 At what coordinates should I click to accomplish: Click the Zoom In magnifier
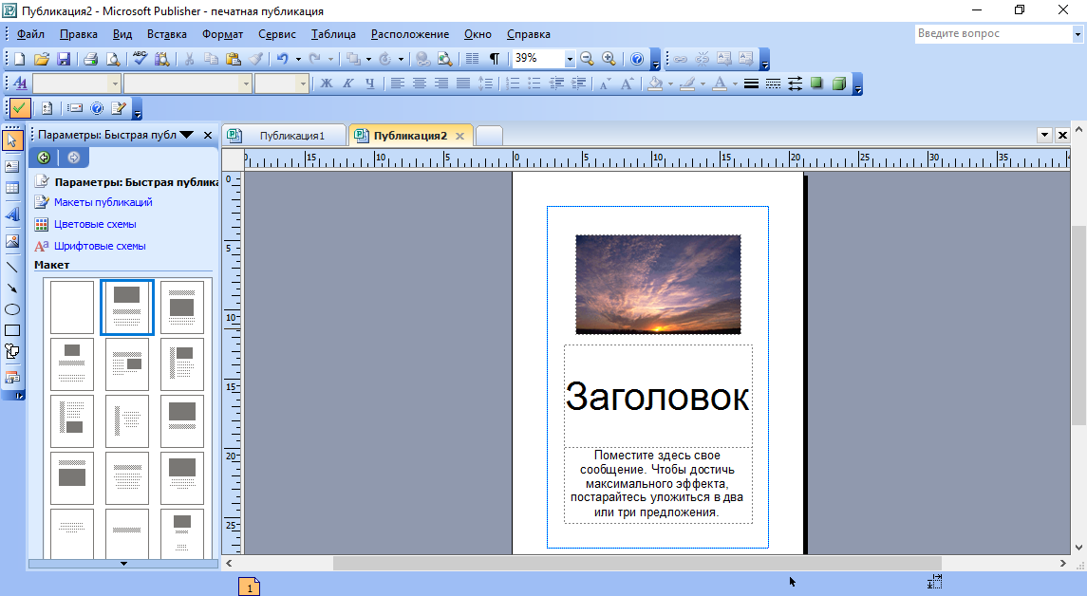tap(609, 59)
